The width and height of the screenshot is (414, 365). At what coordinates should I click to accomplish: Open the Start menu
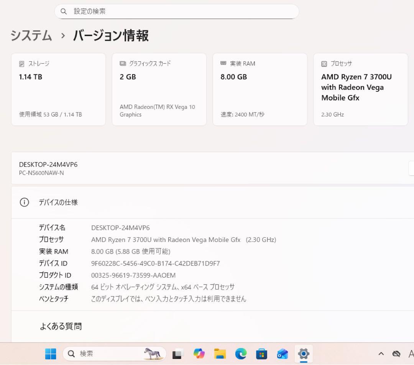(x=50, y=353)
